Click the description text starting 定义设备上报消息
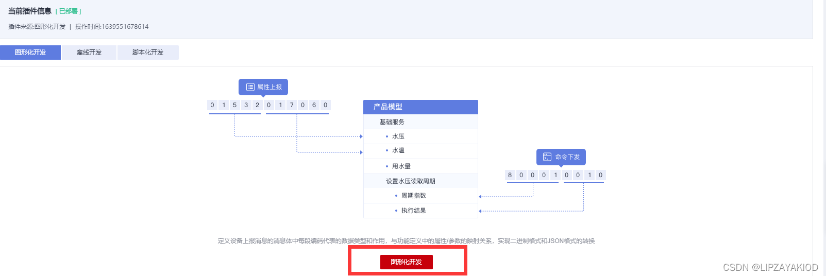The height and width of the screenshot is (276, 826). 406,241
